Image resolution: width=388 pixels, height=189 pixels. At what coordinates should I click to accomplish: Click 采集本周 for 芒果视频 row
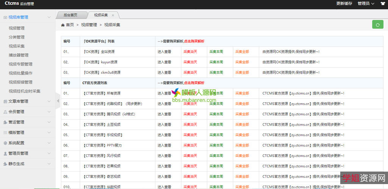click(216, 166)
